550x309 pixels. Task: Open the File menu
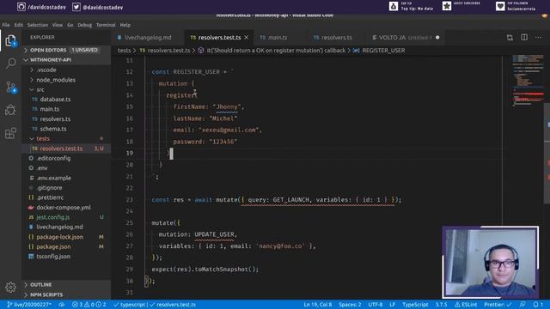[6, 25]
